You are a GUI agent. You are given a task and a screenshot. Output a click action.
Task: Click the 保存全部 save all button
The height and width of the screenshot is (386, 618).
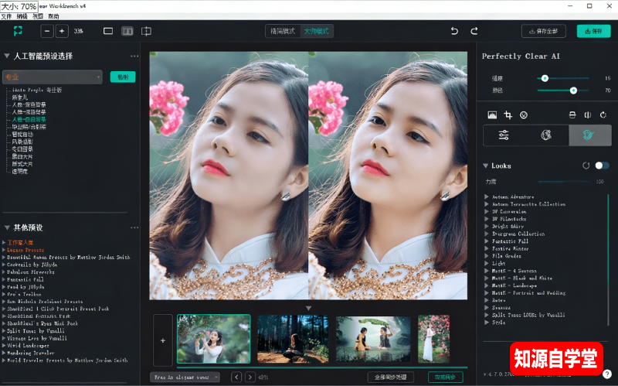click(x=544, y=31)
